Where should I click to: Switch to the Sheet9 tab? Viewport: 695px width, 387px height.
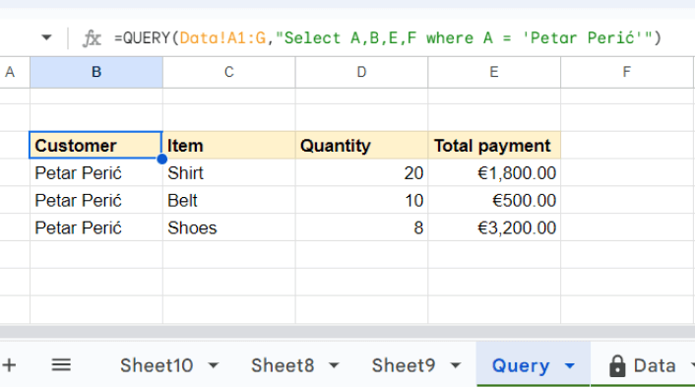pyautogui.click(x=404, y=365)
